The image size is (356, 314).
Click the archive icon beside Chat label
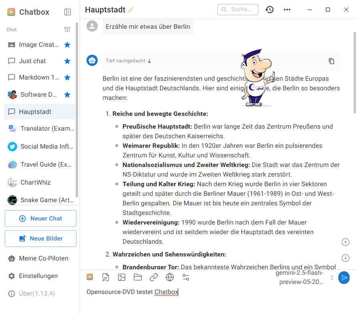(67, 30)
